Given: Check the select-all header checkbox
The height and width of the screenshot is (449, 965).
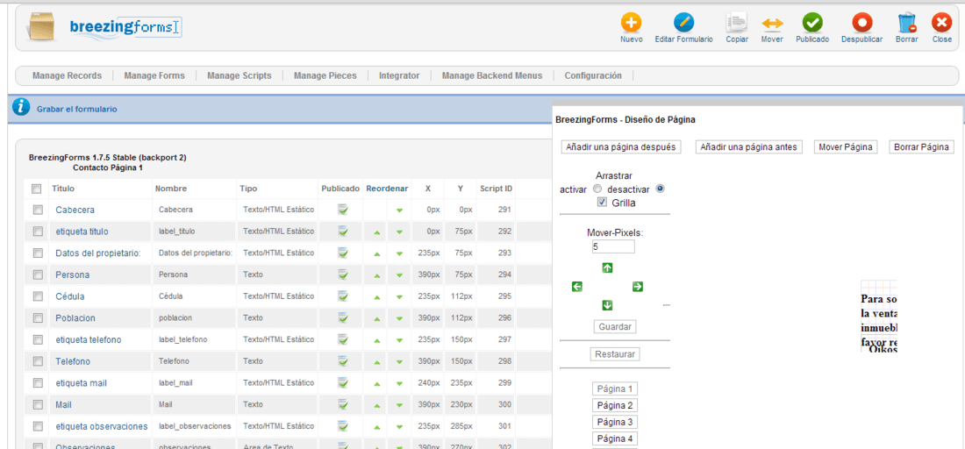Looking at the screenshot, I should pos(36,189).
